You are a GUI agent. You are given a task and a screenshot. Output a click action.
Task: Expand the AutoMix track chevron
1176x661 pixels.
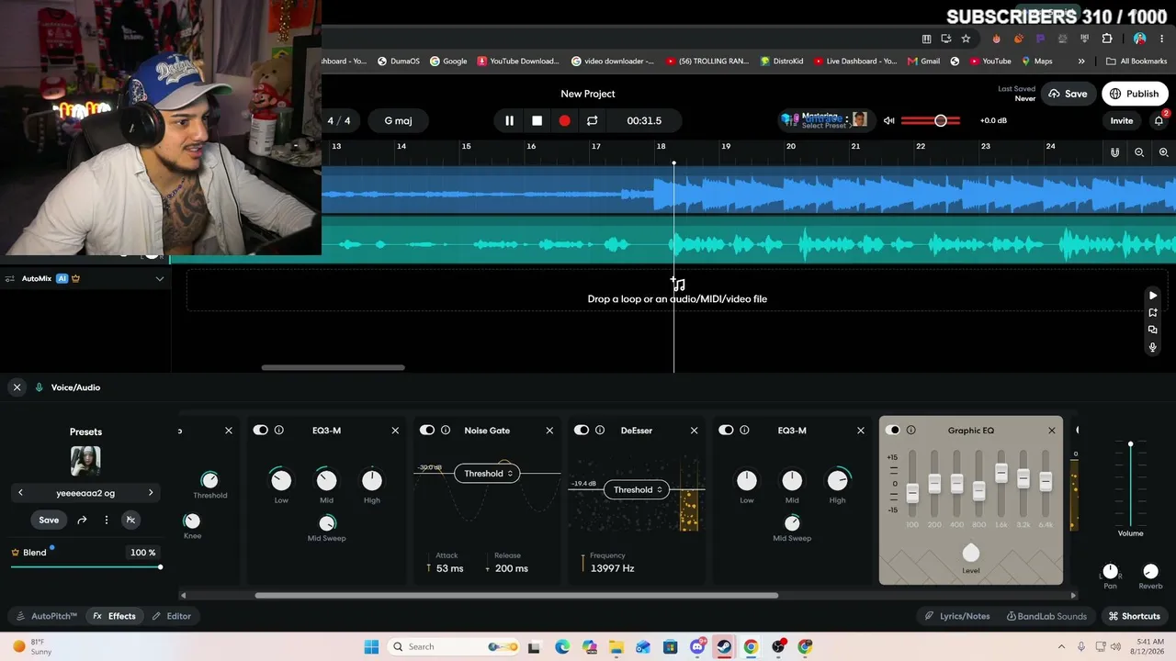pyautogui.click(x=160, y=278)
